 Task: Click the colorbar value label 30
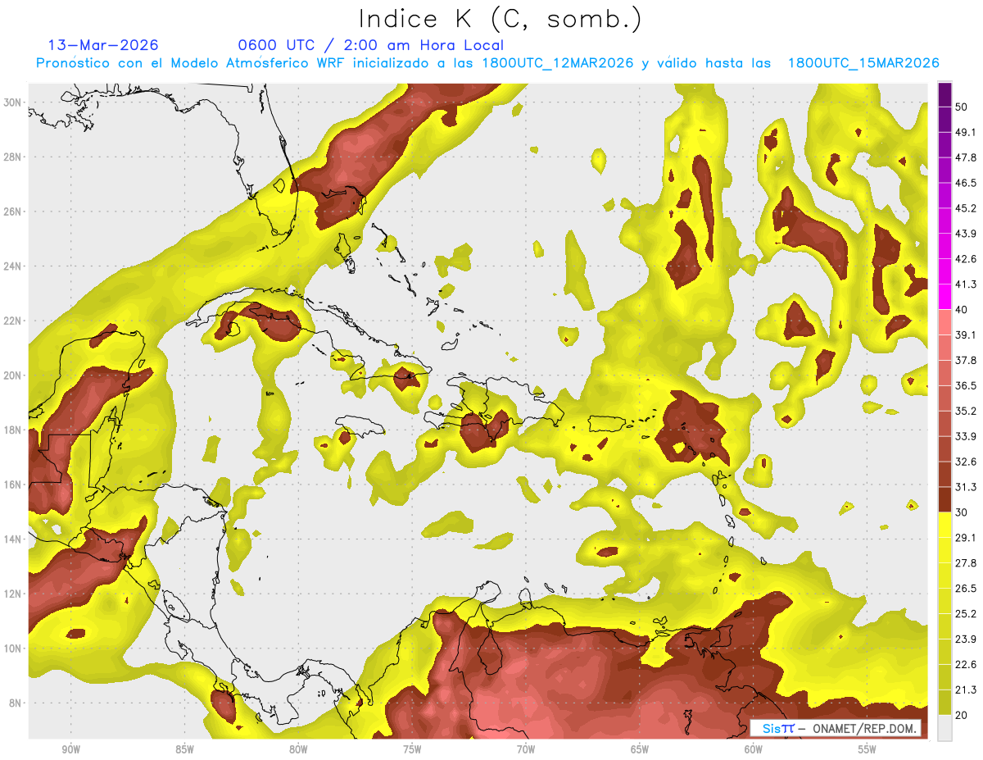tap(961, 512)
